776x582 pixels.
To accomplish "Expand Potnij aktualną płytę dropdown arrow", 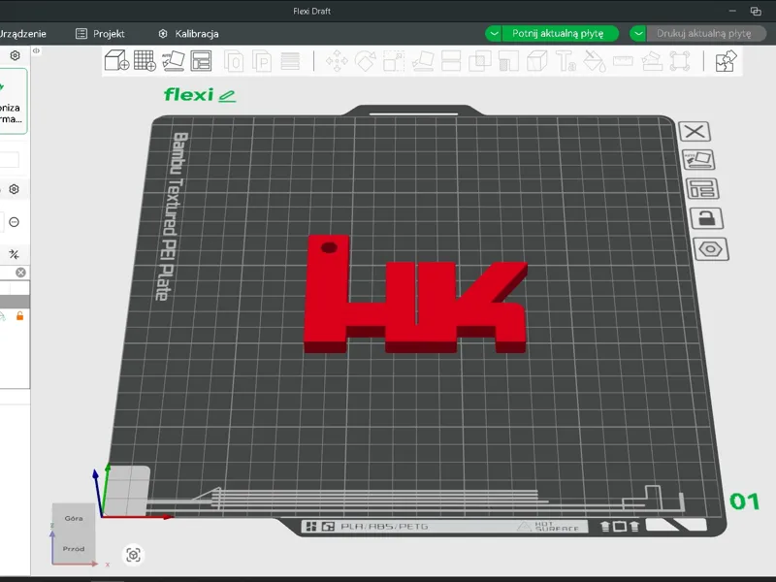I will (494, 34).
